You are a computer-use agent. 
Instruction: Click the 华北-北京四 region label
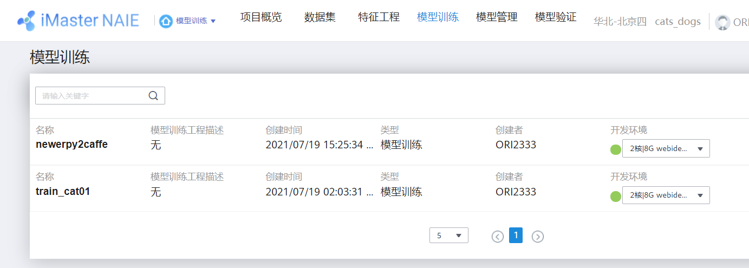tap(620, 22)
